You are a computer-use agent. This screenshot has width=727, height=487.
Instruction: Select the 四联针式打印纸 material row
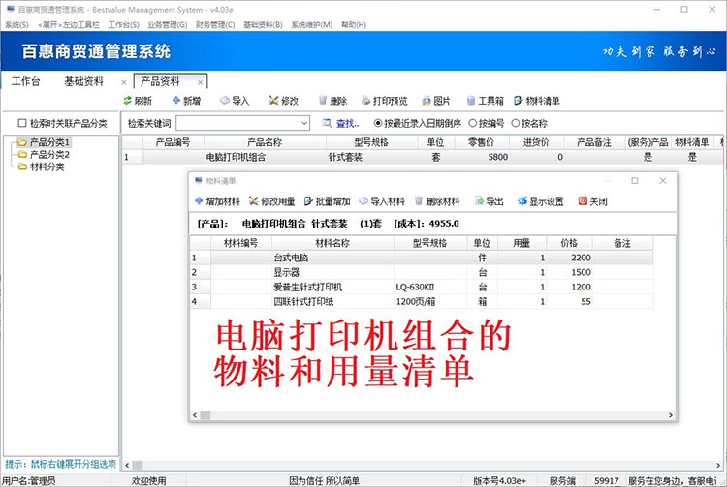click(422, 302)
